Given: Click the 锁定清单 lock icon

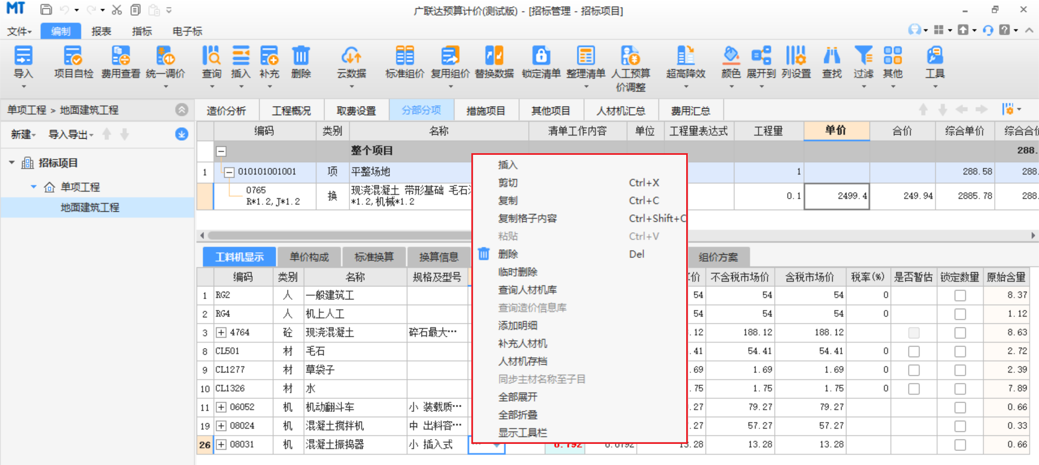Looking at the screenshot, I should (541, 56).
